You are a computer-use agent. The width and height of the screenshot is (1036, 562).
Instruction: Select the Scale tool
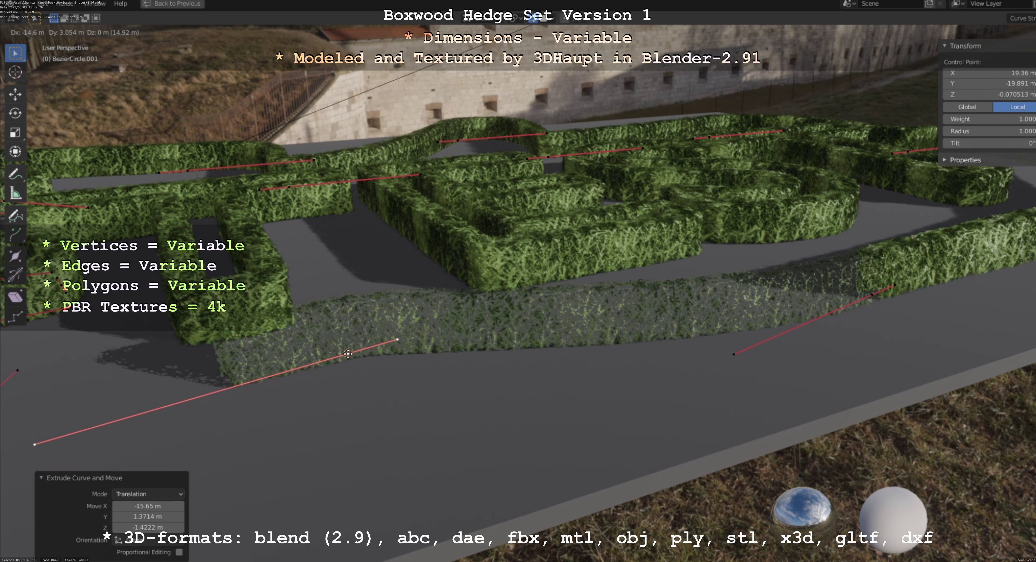pos(15,133)
